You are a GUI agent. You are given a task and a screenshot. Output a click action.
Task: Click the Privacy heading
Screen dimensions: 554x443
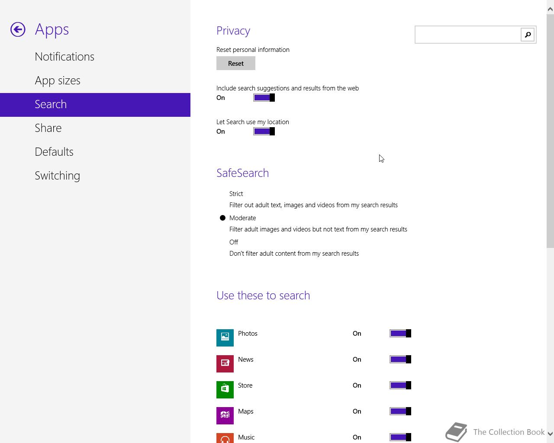(233, 31)
